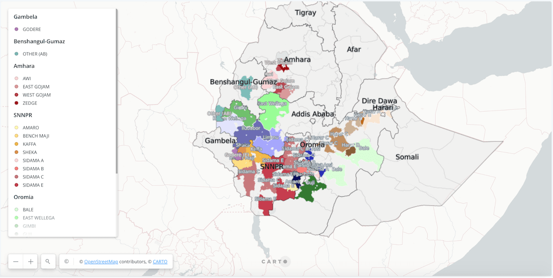
Task: Click the KAFFA legend color dot
Action: pyautogui.click(x=16, y=144)
